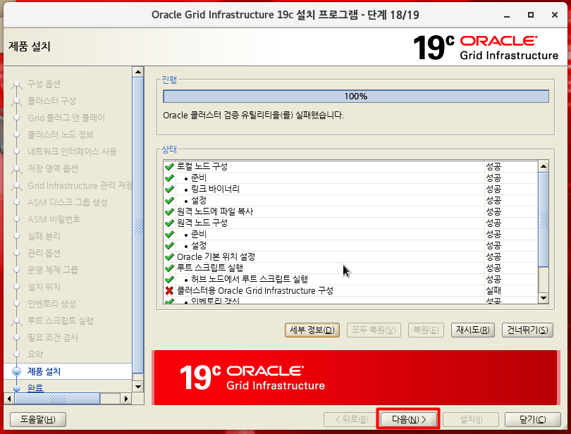The width and height of the screenshot is (571, 434).
Task: Click green check beside 원격 노드에 파일 복사
Action: (169, 211)
